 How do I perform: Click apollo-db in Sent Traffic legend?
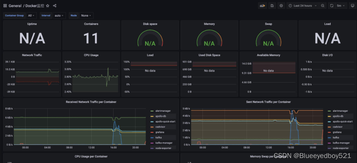coord(339,116)
